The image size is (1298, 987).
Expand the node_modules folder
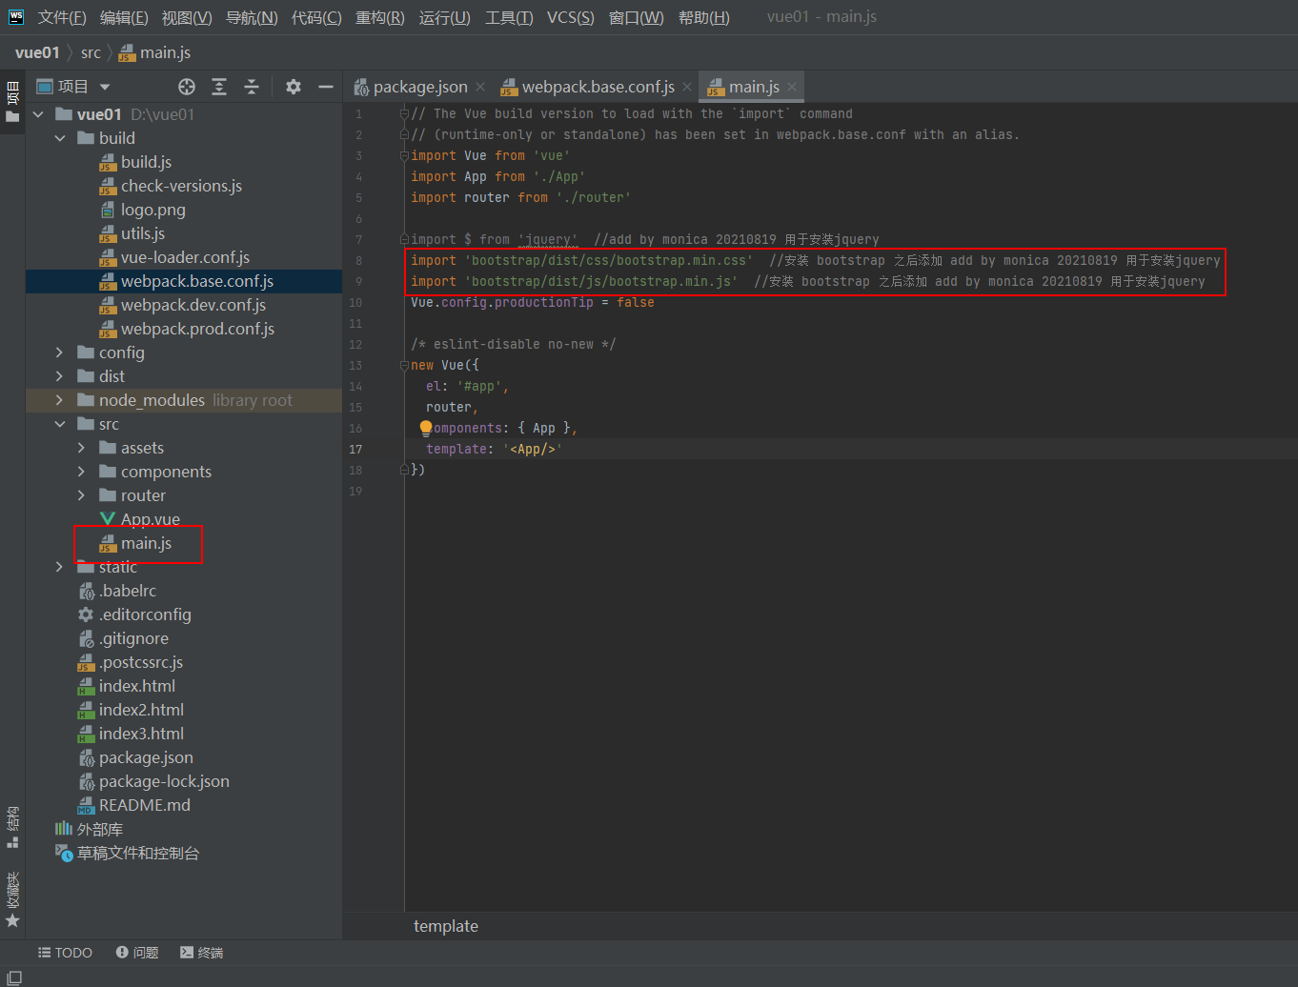coord(60,400)
